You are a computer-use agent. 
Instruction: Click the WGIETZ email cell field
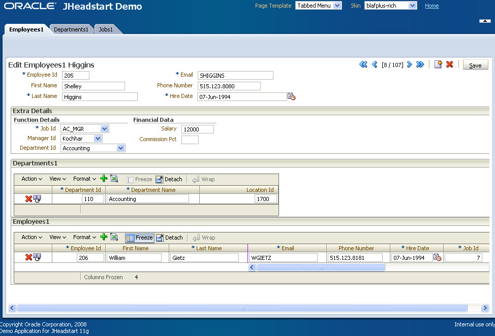[x=283, y=257]
